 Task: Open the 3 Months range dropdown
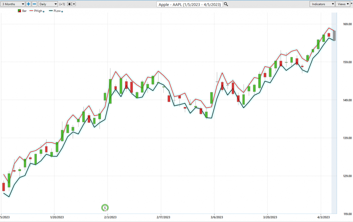coord(13,4)
